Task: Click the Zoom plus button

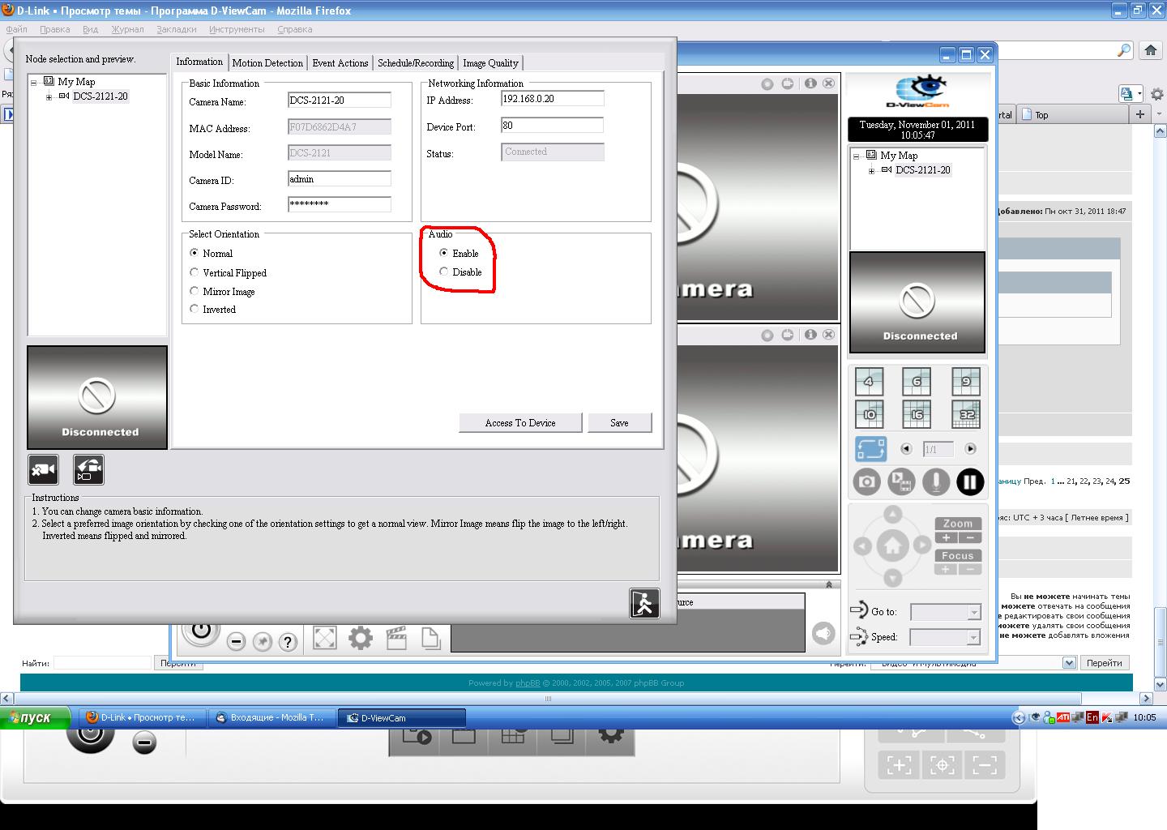Action: 946,537
